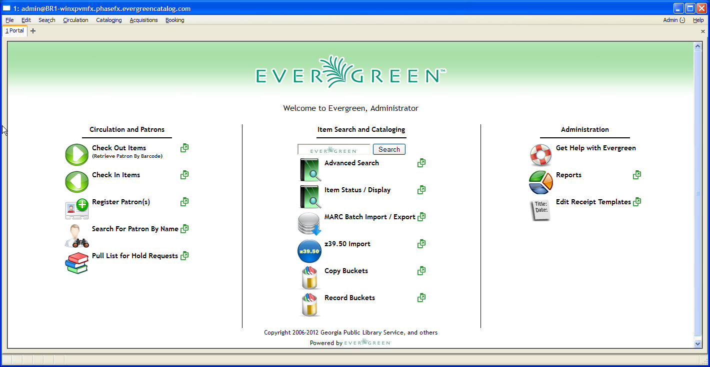The height and width of the screenshot is (367, 710).
Task: Select the 1 Portal tab
Action: tap(14, 30)
